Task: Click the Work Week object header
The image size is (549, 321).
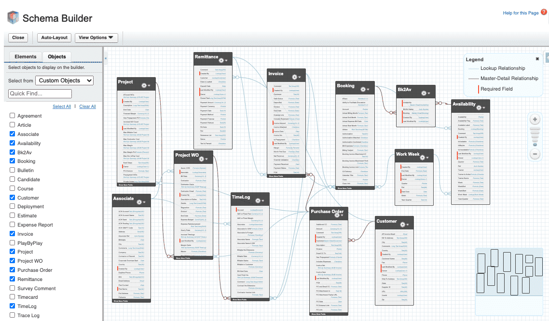Action: coord(414,155)
